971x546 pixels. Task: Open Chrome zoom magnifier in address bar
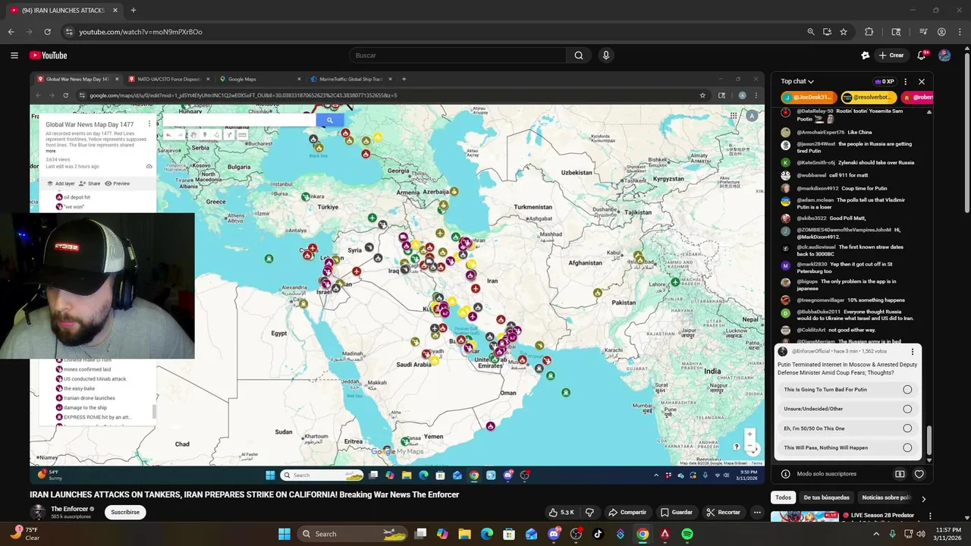[x=811, y=32]
